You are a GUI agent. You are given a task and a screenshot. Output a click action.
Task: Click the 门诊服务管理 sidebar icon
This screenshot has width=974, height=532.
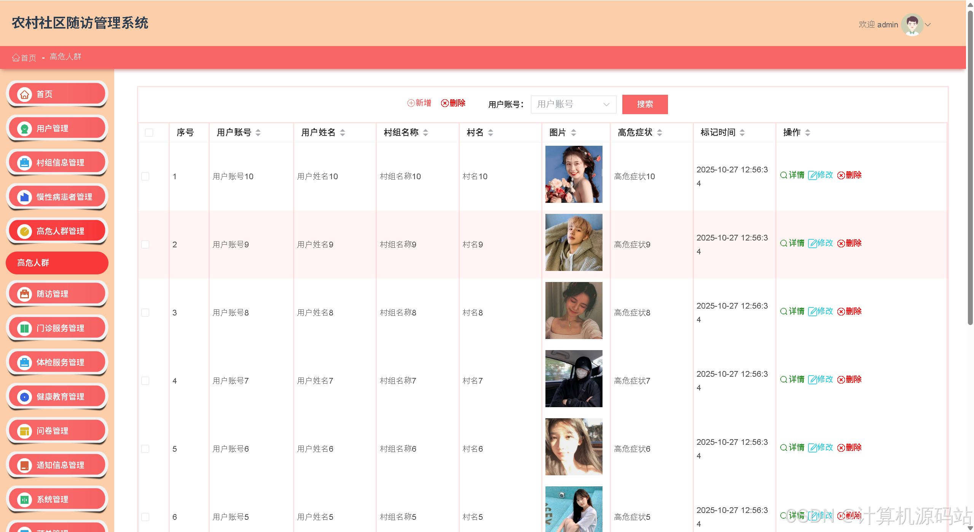(x=24, y=328)
